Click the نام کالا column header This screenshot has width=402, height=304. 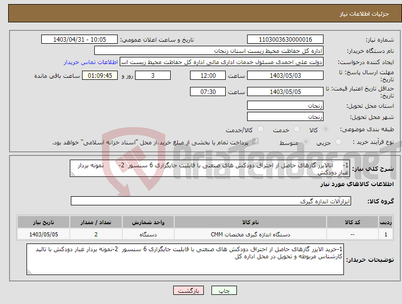pos(250,222)
